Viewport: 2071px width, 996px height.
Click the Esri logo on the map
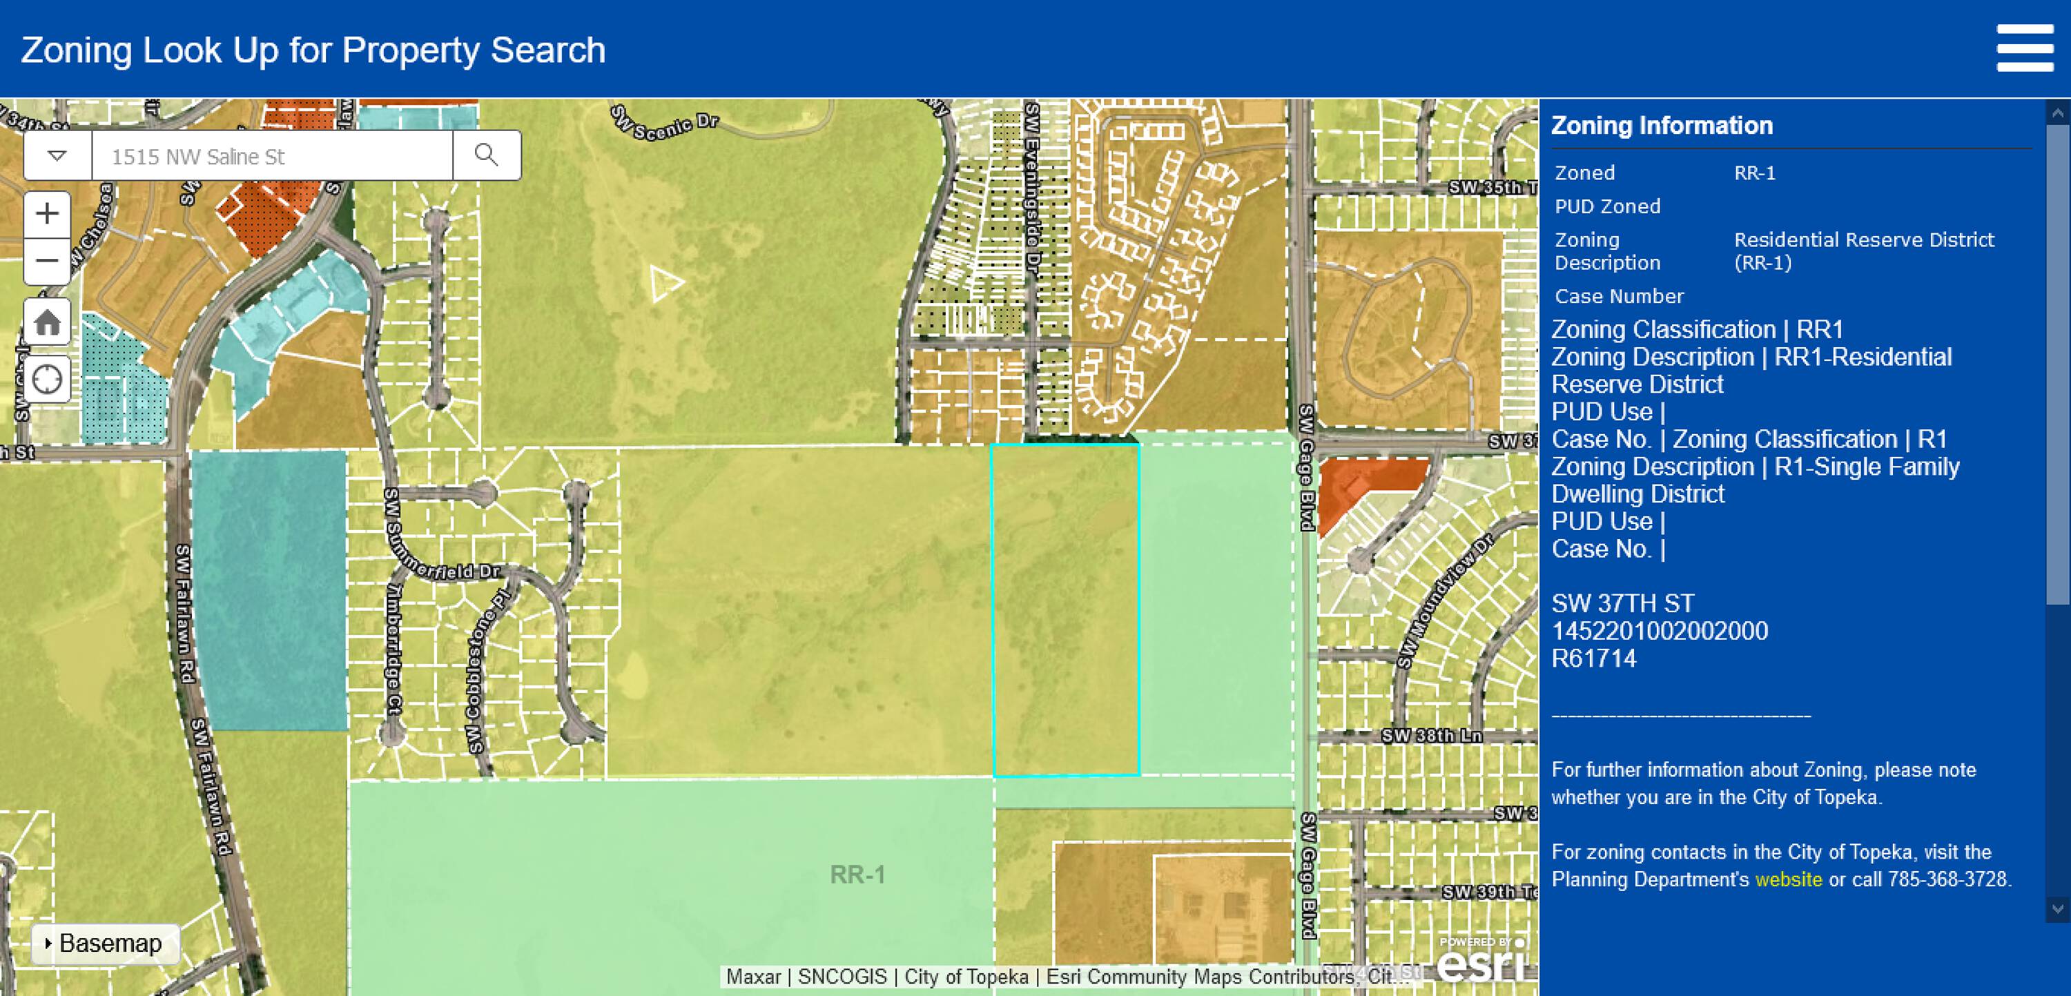click(1481, 961)
